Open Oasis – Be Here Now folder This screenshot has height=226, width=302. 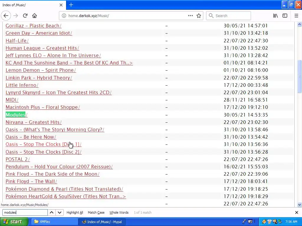point(31,137)
